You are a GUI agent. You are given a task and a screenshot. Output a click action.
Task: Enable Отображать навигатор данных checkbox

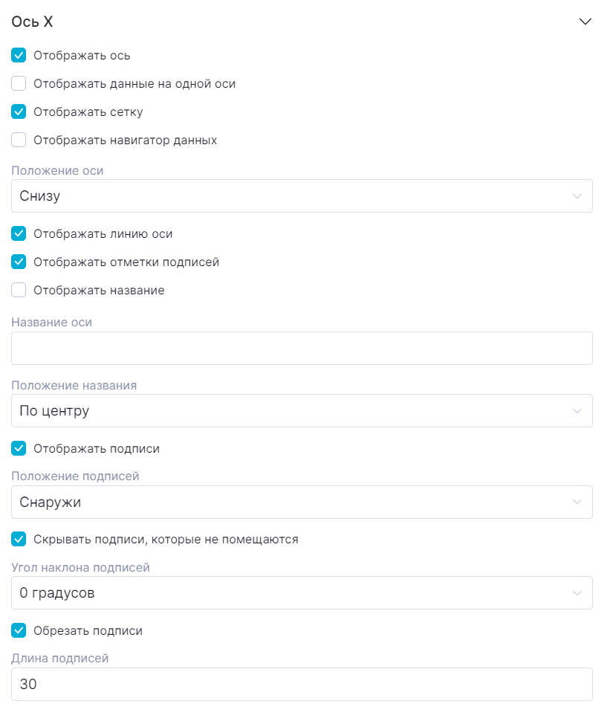pos(19,140)
